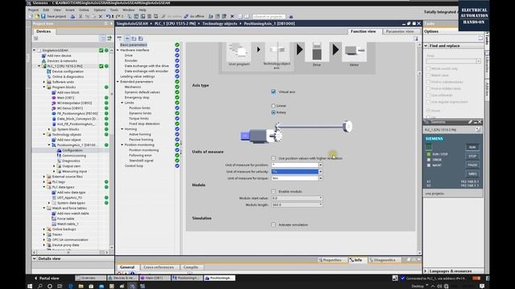515x289 pixels.
Task: Open the Project menu
Action: tap(33, 10)
